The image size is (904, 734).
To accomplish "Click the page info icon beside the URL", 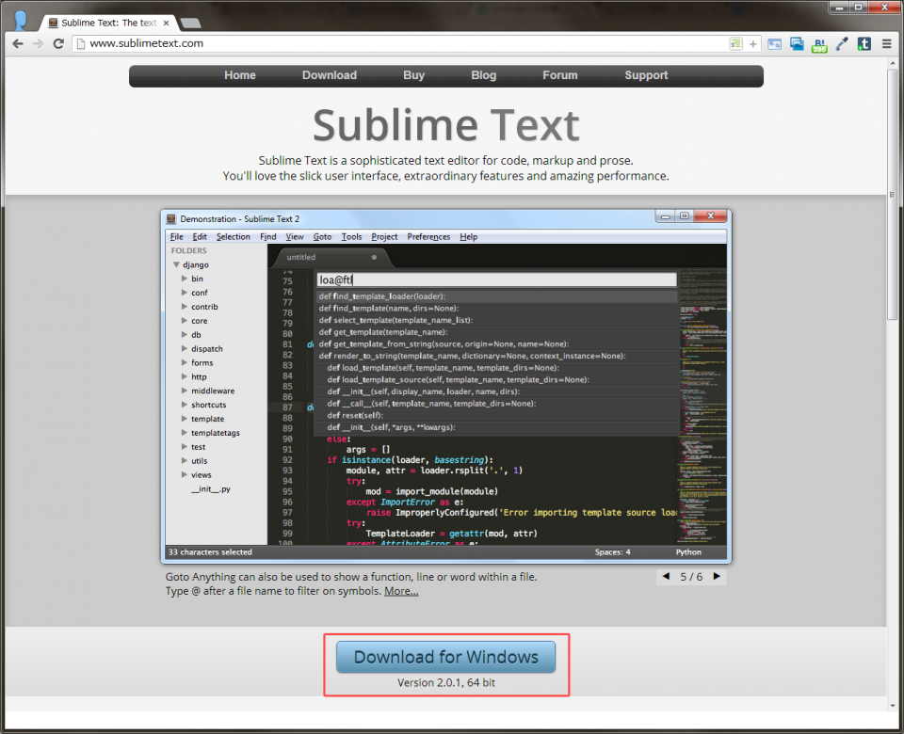I will coord(81,44).
